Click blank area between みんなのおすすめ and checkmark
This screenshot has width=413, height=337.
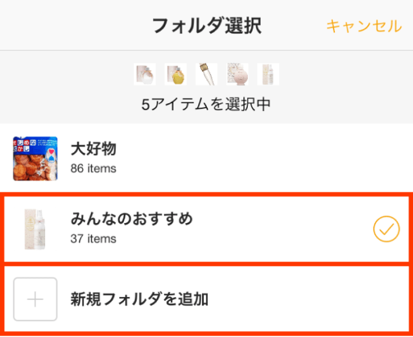point(284,228)
